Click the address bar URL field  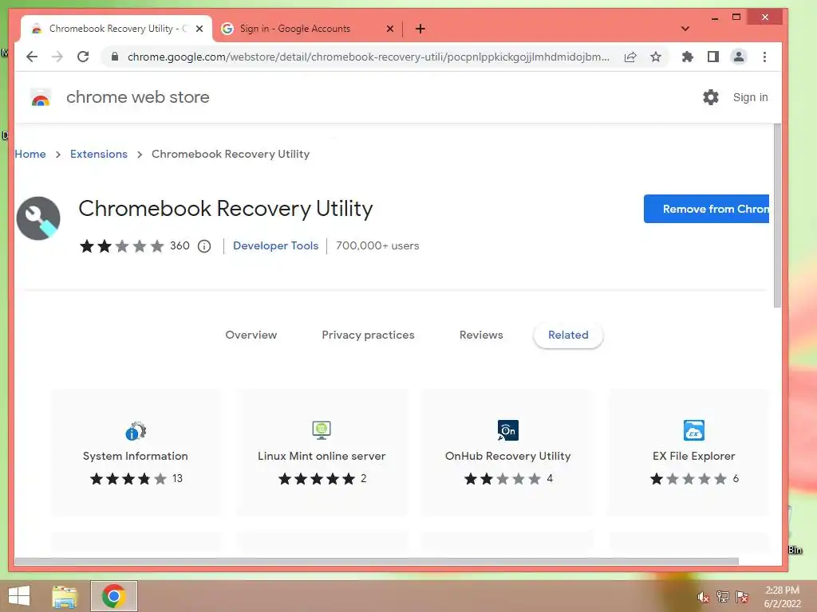[368, 57]
